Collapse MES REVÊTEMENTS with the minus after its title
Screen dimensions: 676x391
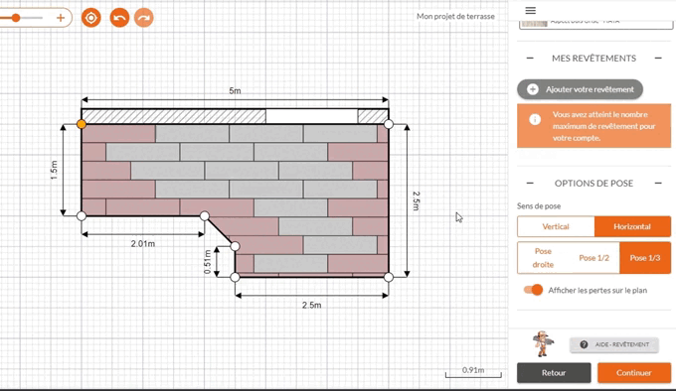pyautogui.click(x=658, y=59)
